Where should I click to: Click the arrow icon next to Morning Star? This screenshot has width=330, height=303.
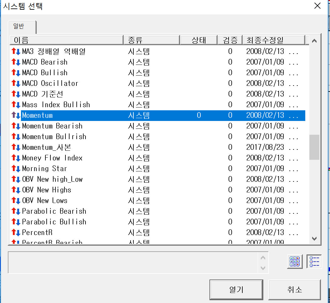coord(16,169)
